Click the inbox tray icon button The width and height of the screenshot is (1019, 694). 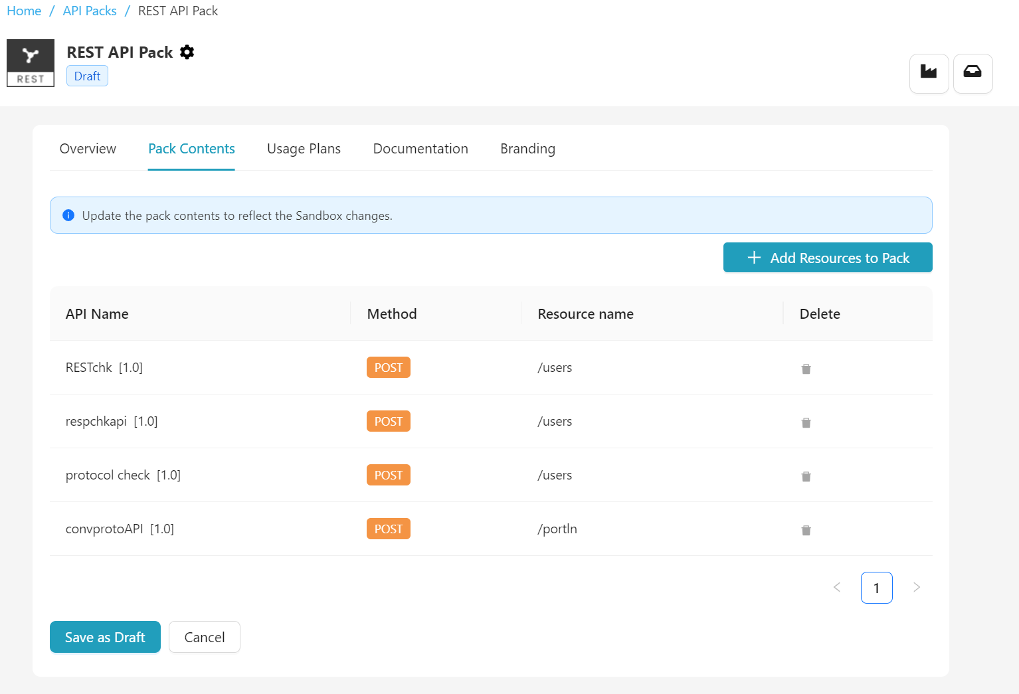click(973, 73)
